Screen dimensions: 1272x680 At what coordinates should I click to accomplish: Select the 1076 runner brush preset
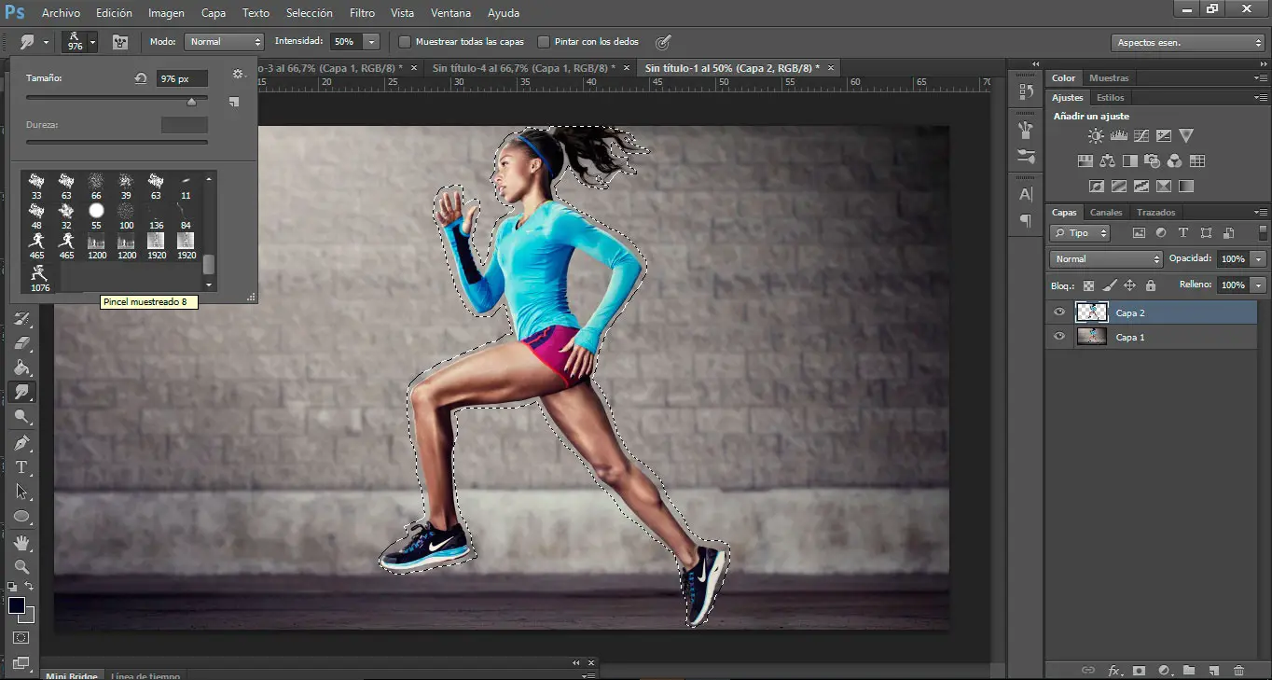tap(39, 273)
